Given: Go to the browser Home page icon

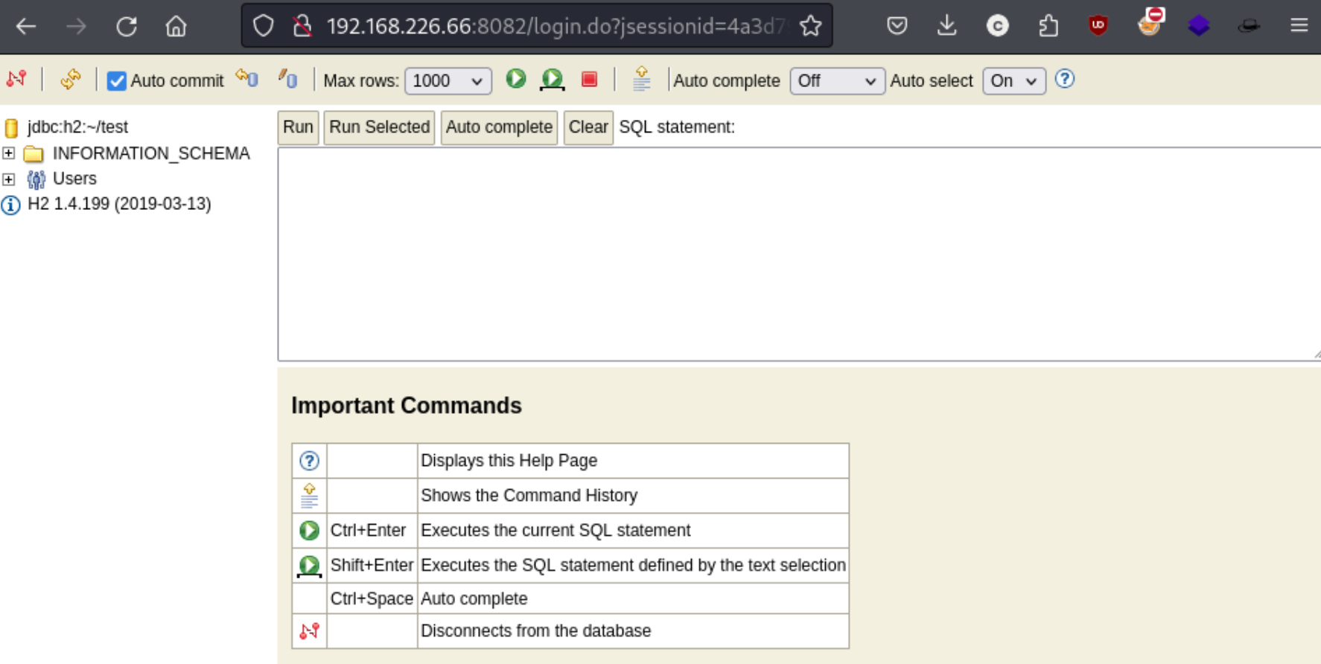Looking at the screenshot, I should click(176, 27).
